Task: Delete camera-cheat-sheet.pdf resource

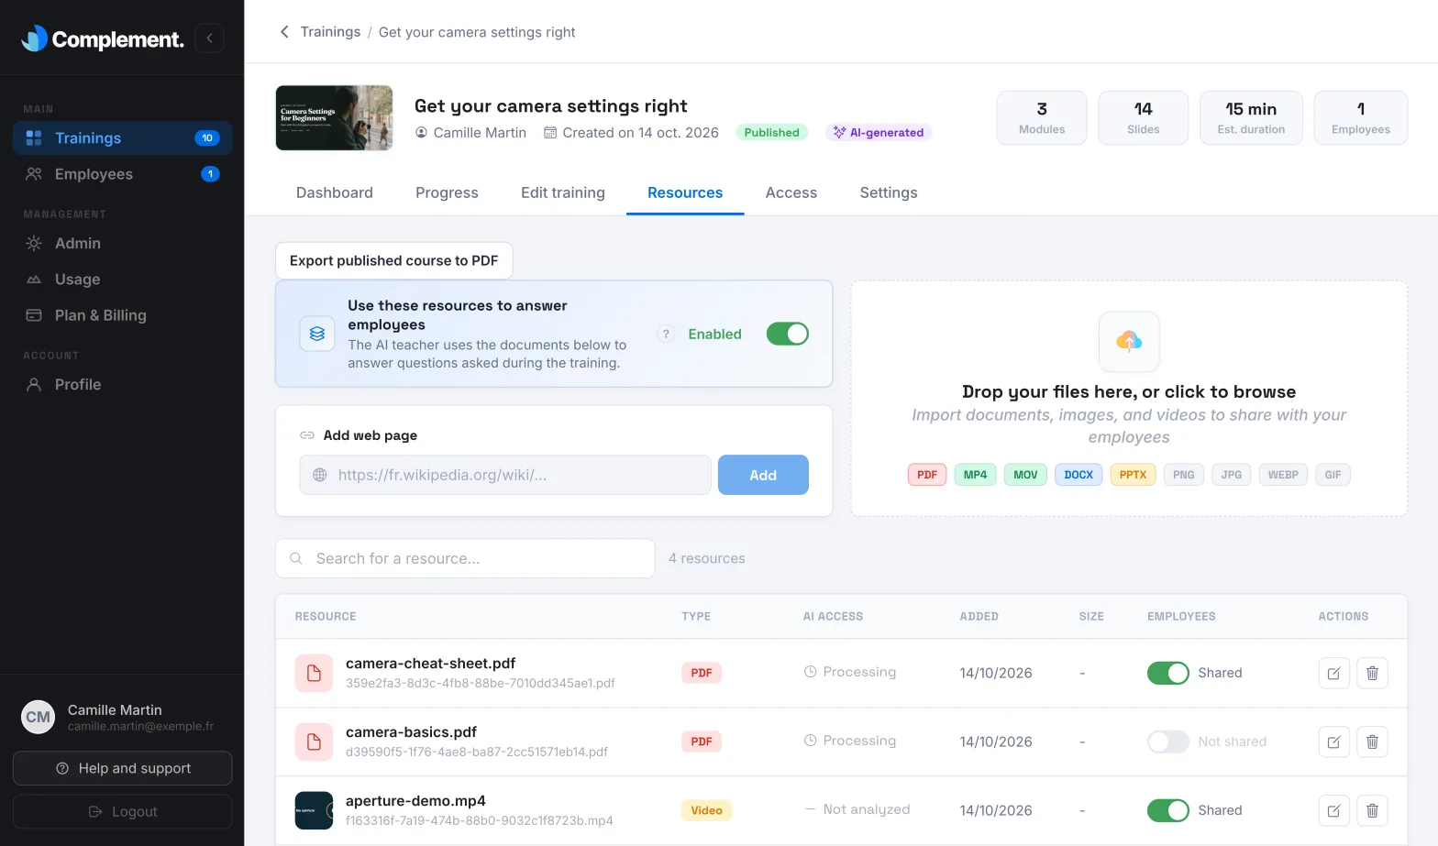Action: click(x=1372, y=673)
